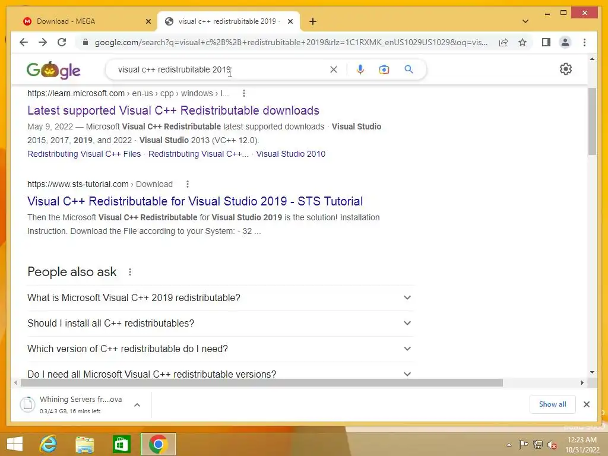Image resolution: width=608 pixels, height=456 pixels.
Task: Show hidden system tray icons
Action: click(x=509, y=445)
